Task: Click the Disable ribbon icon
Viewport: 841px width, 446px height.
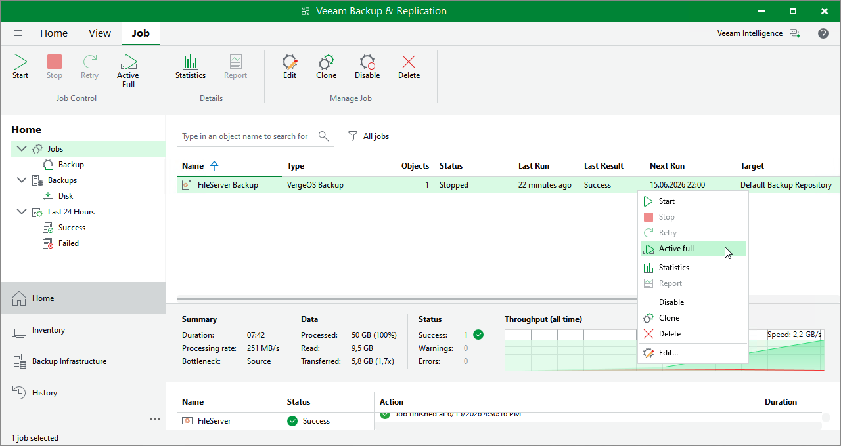Action: (x=367, y=67)
